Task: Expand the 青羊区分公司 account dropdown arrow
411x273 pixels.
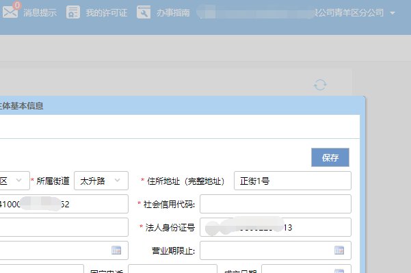Action: coord(393,13)
